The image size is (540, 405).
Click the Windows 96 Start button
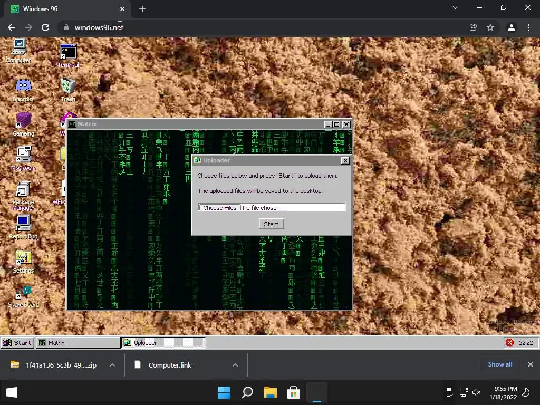(17, 343)
